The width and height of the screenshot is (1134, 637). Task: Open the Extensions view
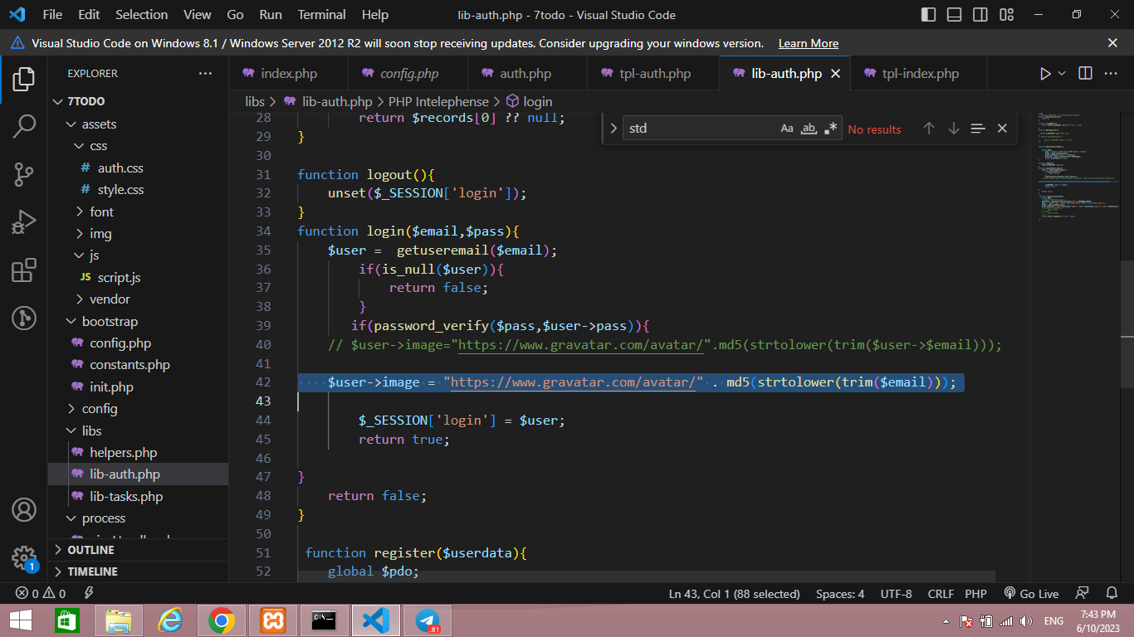(23, 270)
